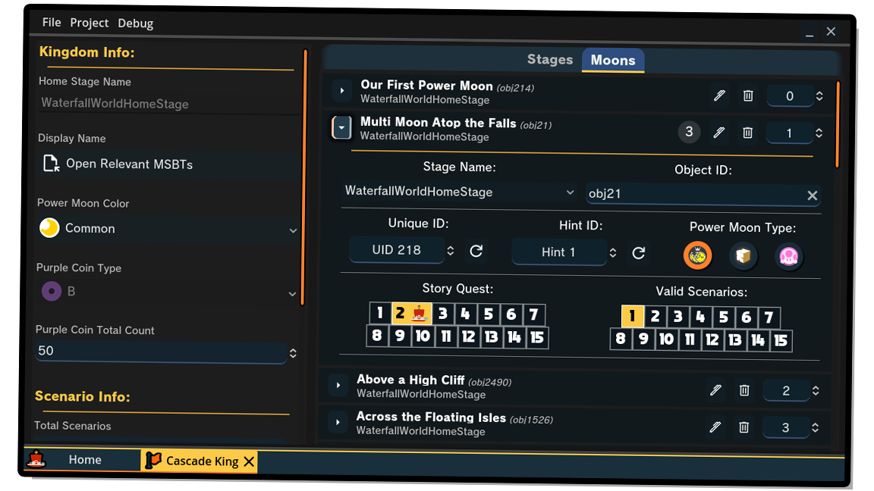Expand the Across the Floating Isles row
Viewport: 874px width, 491px height.
pyautogui.click(x=338, y=422)
